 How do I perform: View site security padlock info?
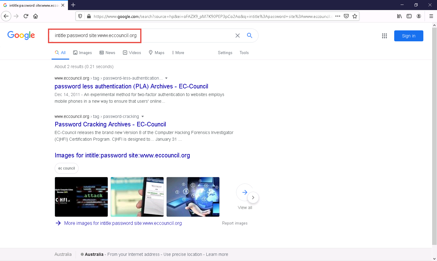click(x=89, y=16)
